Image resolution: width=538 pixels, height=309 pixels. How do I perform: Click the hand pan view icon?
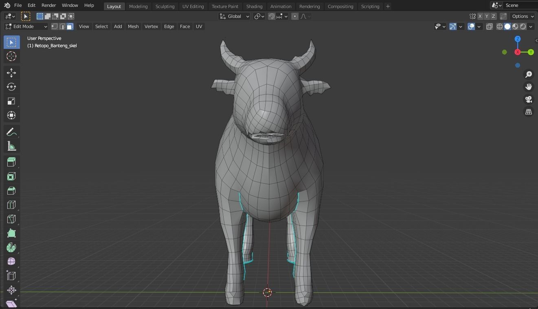(x=529, y=87)
